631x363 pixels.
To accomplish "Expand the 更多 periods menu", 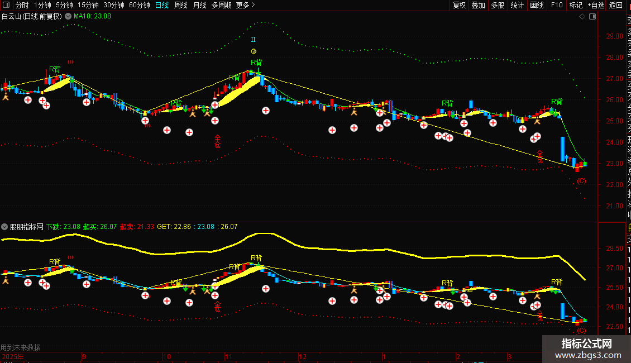I will [x=245, y=5].
